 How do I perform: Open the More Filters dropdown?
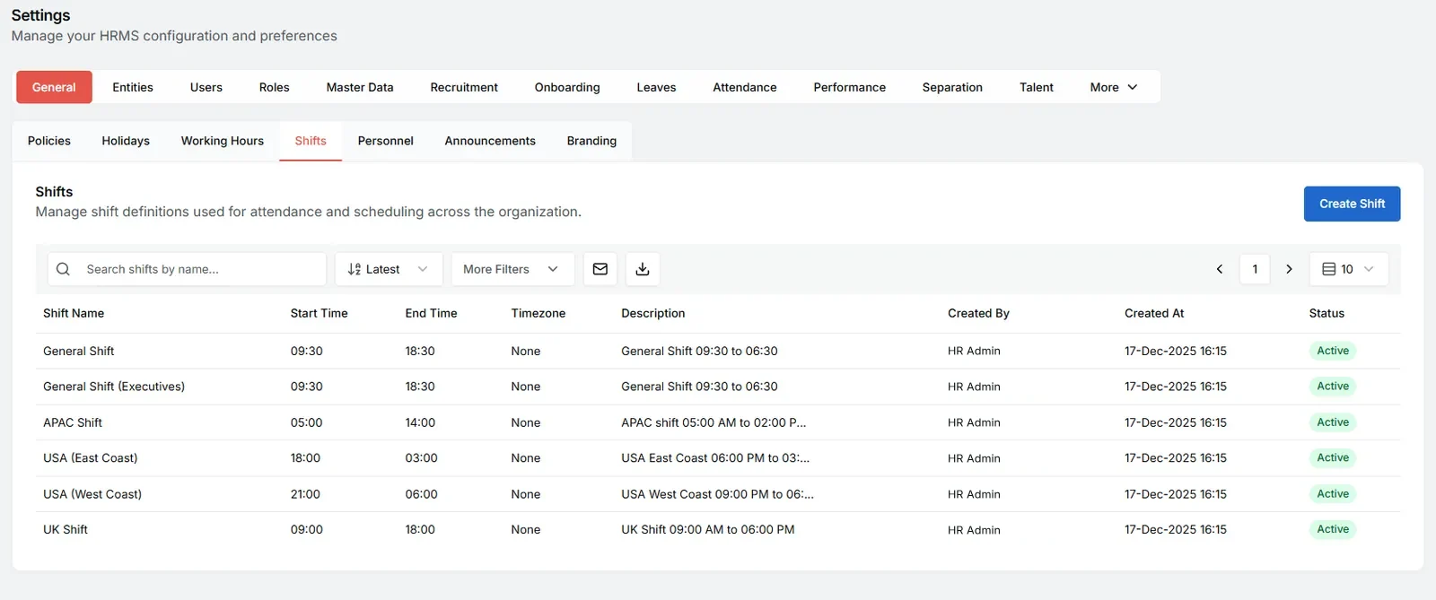click(512, 269)
